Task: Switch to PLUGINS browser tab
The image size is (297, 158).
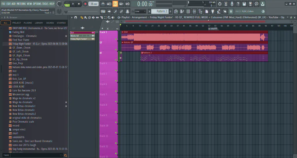Action: 28,23
